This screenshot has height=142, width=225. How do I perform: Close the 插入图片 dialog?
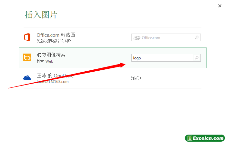pos(220,6)
